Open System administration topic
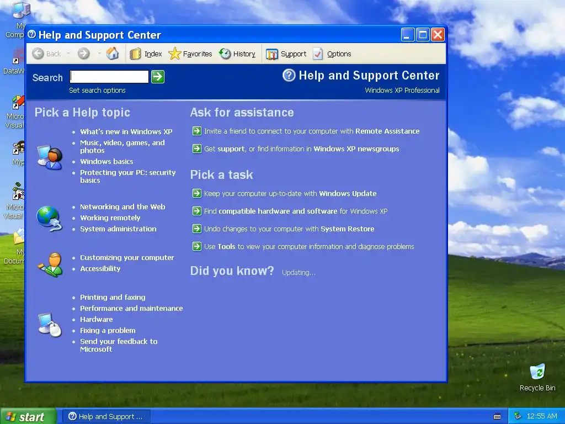The height and width of the screenshot is (424, 565). [118, 229]
